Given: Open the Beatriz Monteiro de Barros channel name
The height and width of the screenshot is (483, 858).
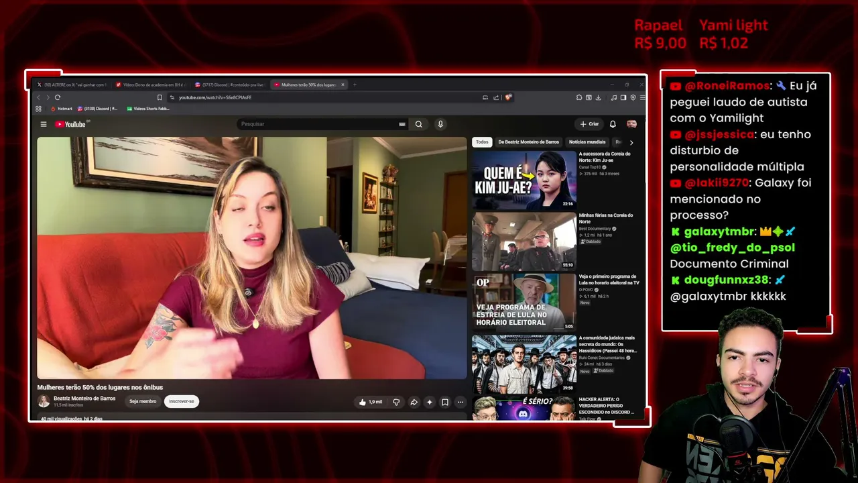Looking at the screenshot, I should coord(84,398).
